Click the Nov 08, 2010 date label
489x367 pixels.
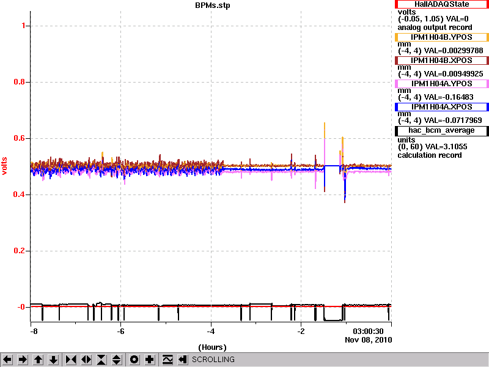coord(369,340)
